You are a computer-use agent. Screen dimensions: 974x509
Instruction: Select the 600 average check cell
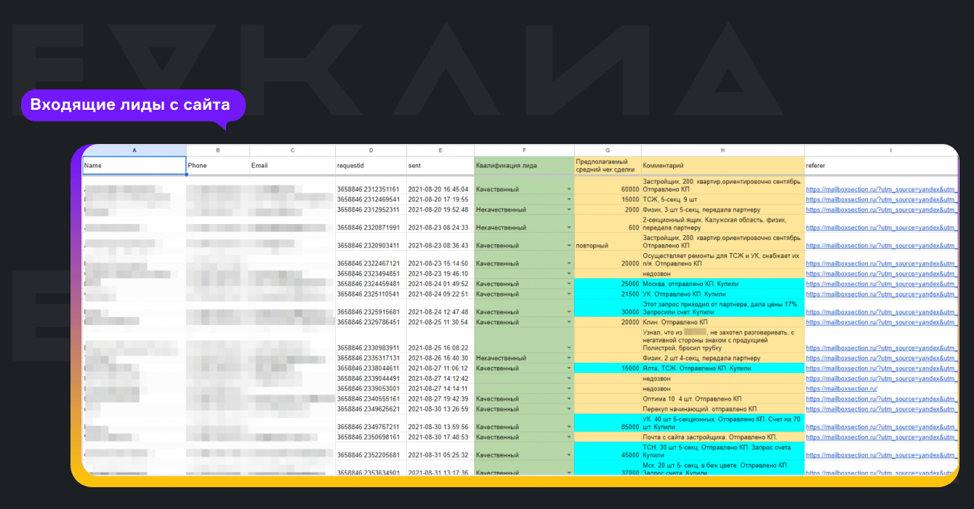coord(608,224)
